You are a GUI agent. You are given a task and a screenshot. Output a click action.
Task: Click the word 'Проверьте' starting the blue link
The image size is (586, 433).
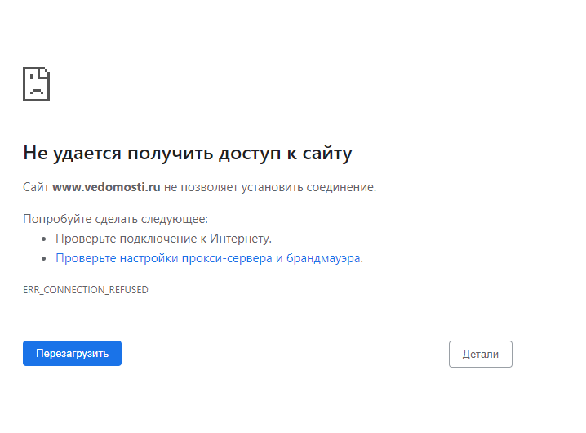(x=82, y=258)
